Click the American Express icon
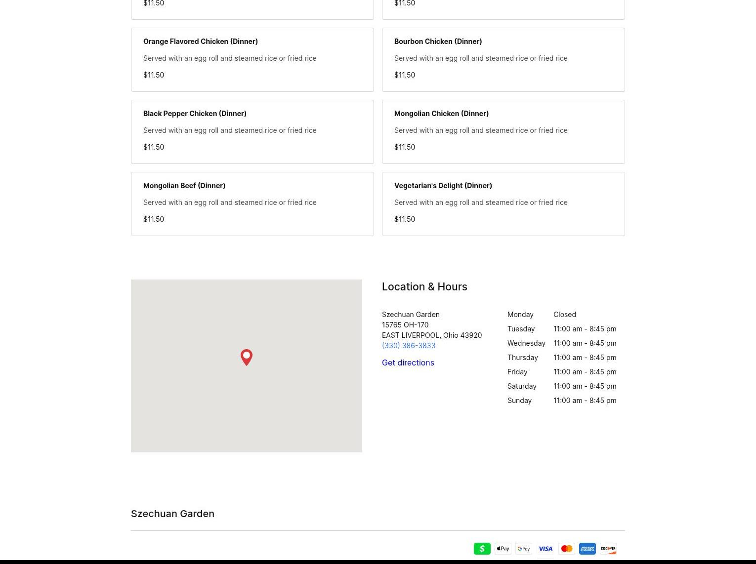Screen dimensions: 756x564 click(587, 548)
